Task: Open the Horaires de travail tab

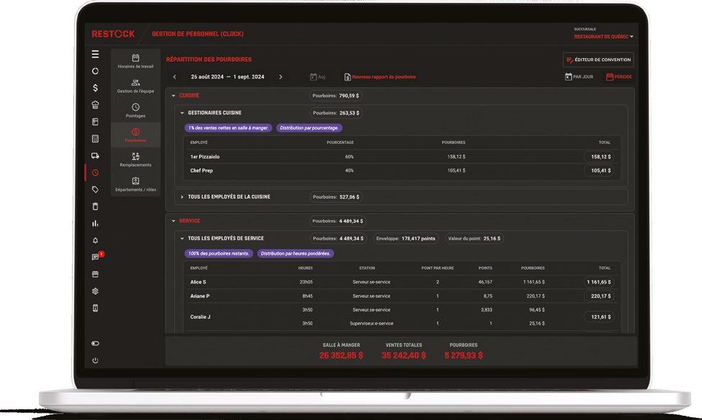Action: pyautogui.click(x=136, y=61)
